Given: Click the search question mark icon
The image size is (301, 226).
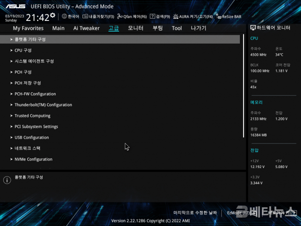Looking at the screenshot, I should point(152,16).
